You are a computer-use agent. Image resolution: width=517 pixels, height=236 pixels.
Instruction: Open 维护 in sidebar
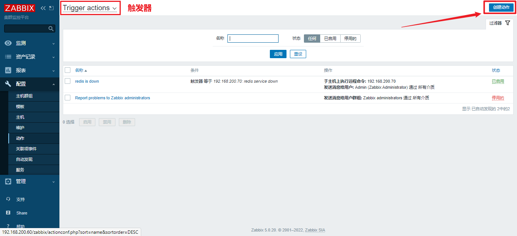(x=34, y=128)
